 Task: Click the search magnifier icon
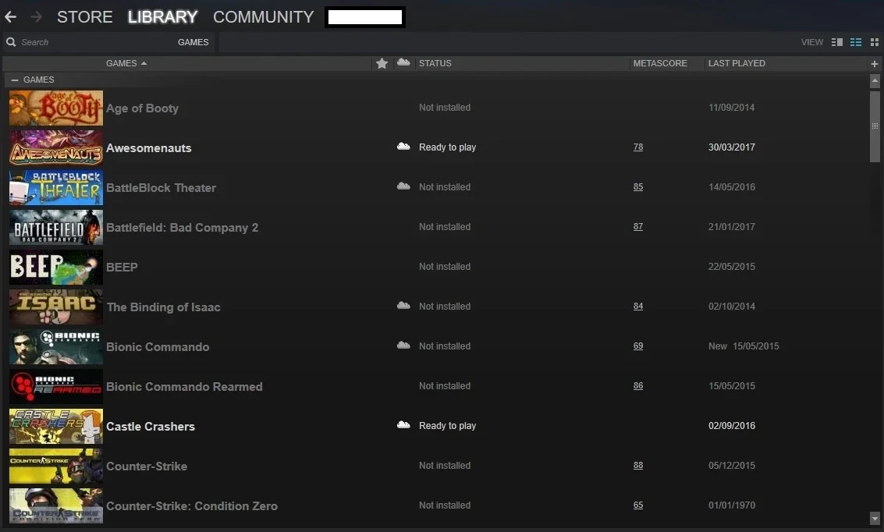pos(11,42)
